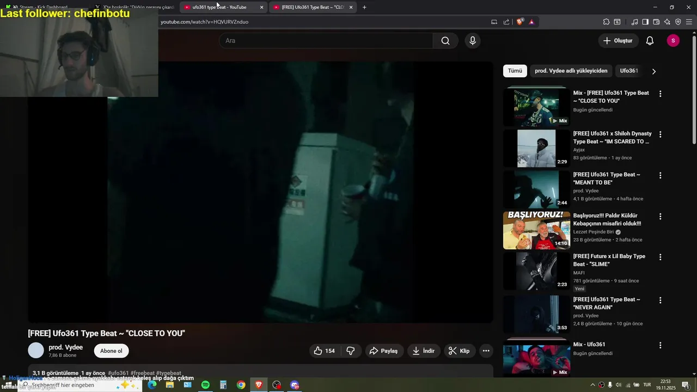
Task: Click the Ara search input field
Action: point(326,41)
